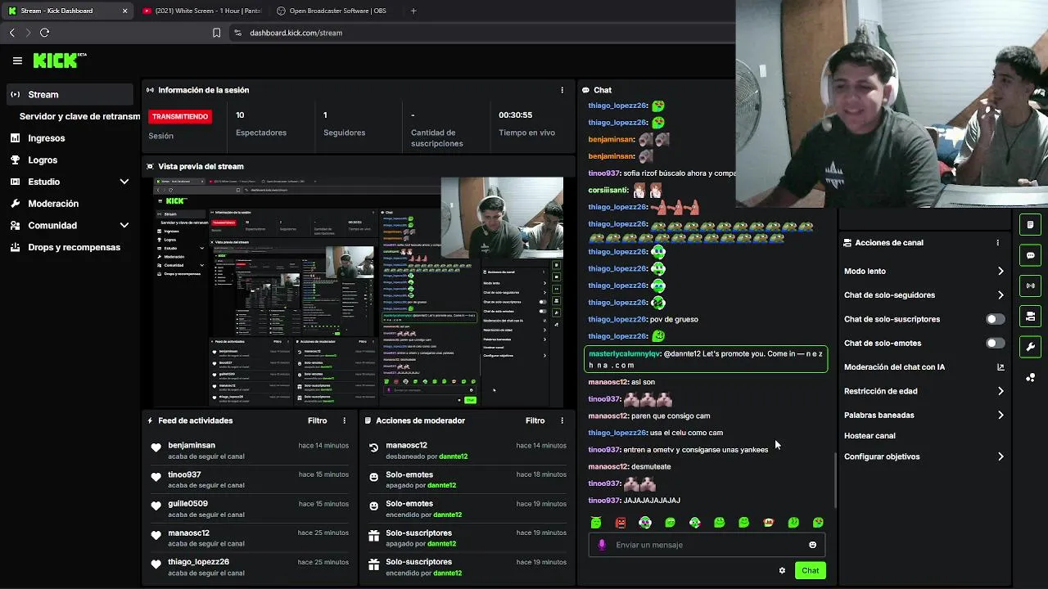The height and width of the screenshot is (589, 1048).
Task: Click the chat panel scrollbar
Action: [834, 481]
